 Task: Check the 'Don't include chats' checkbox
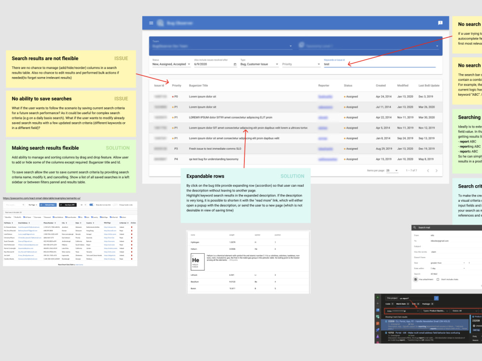tap(438, 279)
